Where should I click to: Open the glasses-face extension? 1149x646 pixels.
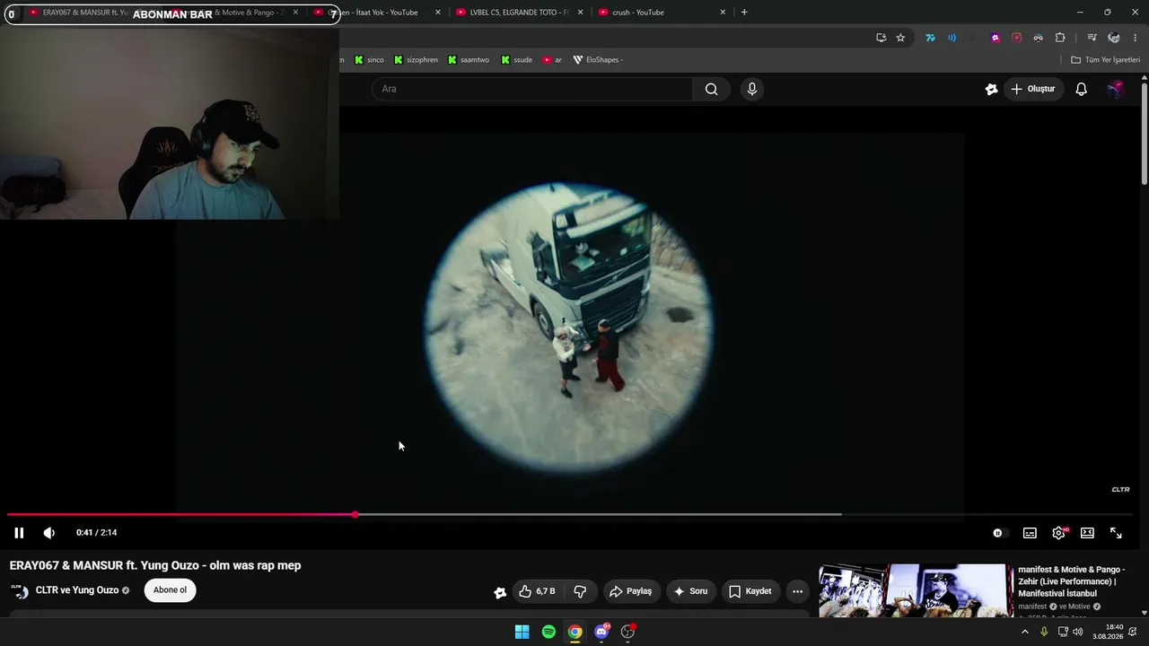(x=1038, y=38)
